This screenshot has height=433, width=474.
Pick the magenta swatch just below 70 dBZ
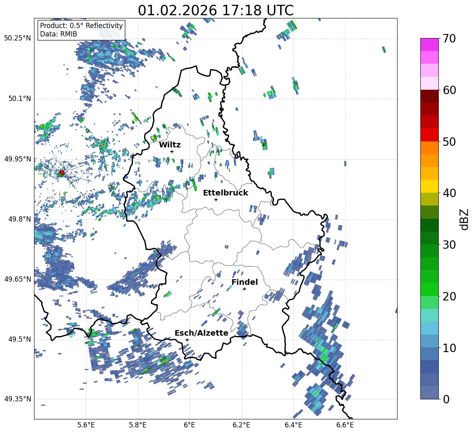(x=429, y=44)
